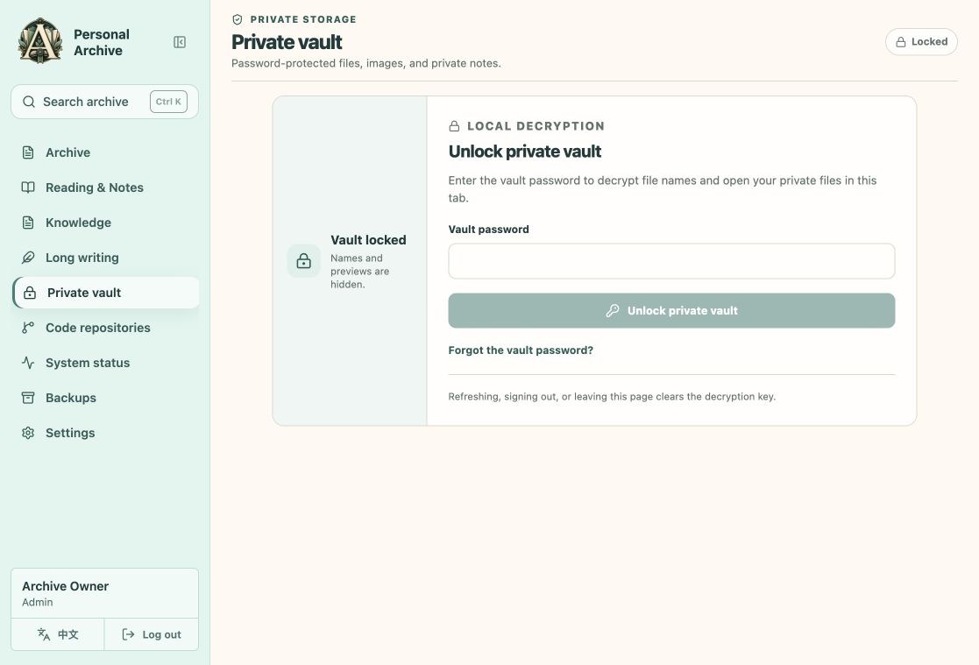Click the Unlock private vault heading
The height and width of the screenshot is (665, 979).
point(524,151)
